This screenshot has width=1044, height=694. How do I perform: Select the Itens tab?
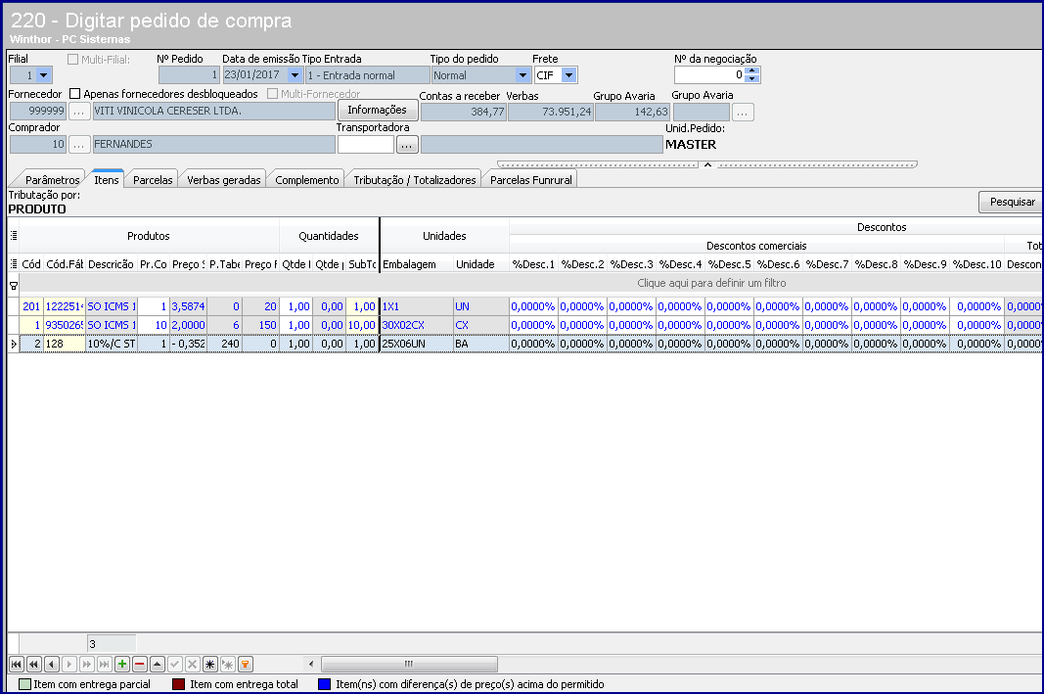click(107, 179)
